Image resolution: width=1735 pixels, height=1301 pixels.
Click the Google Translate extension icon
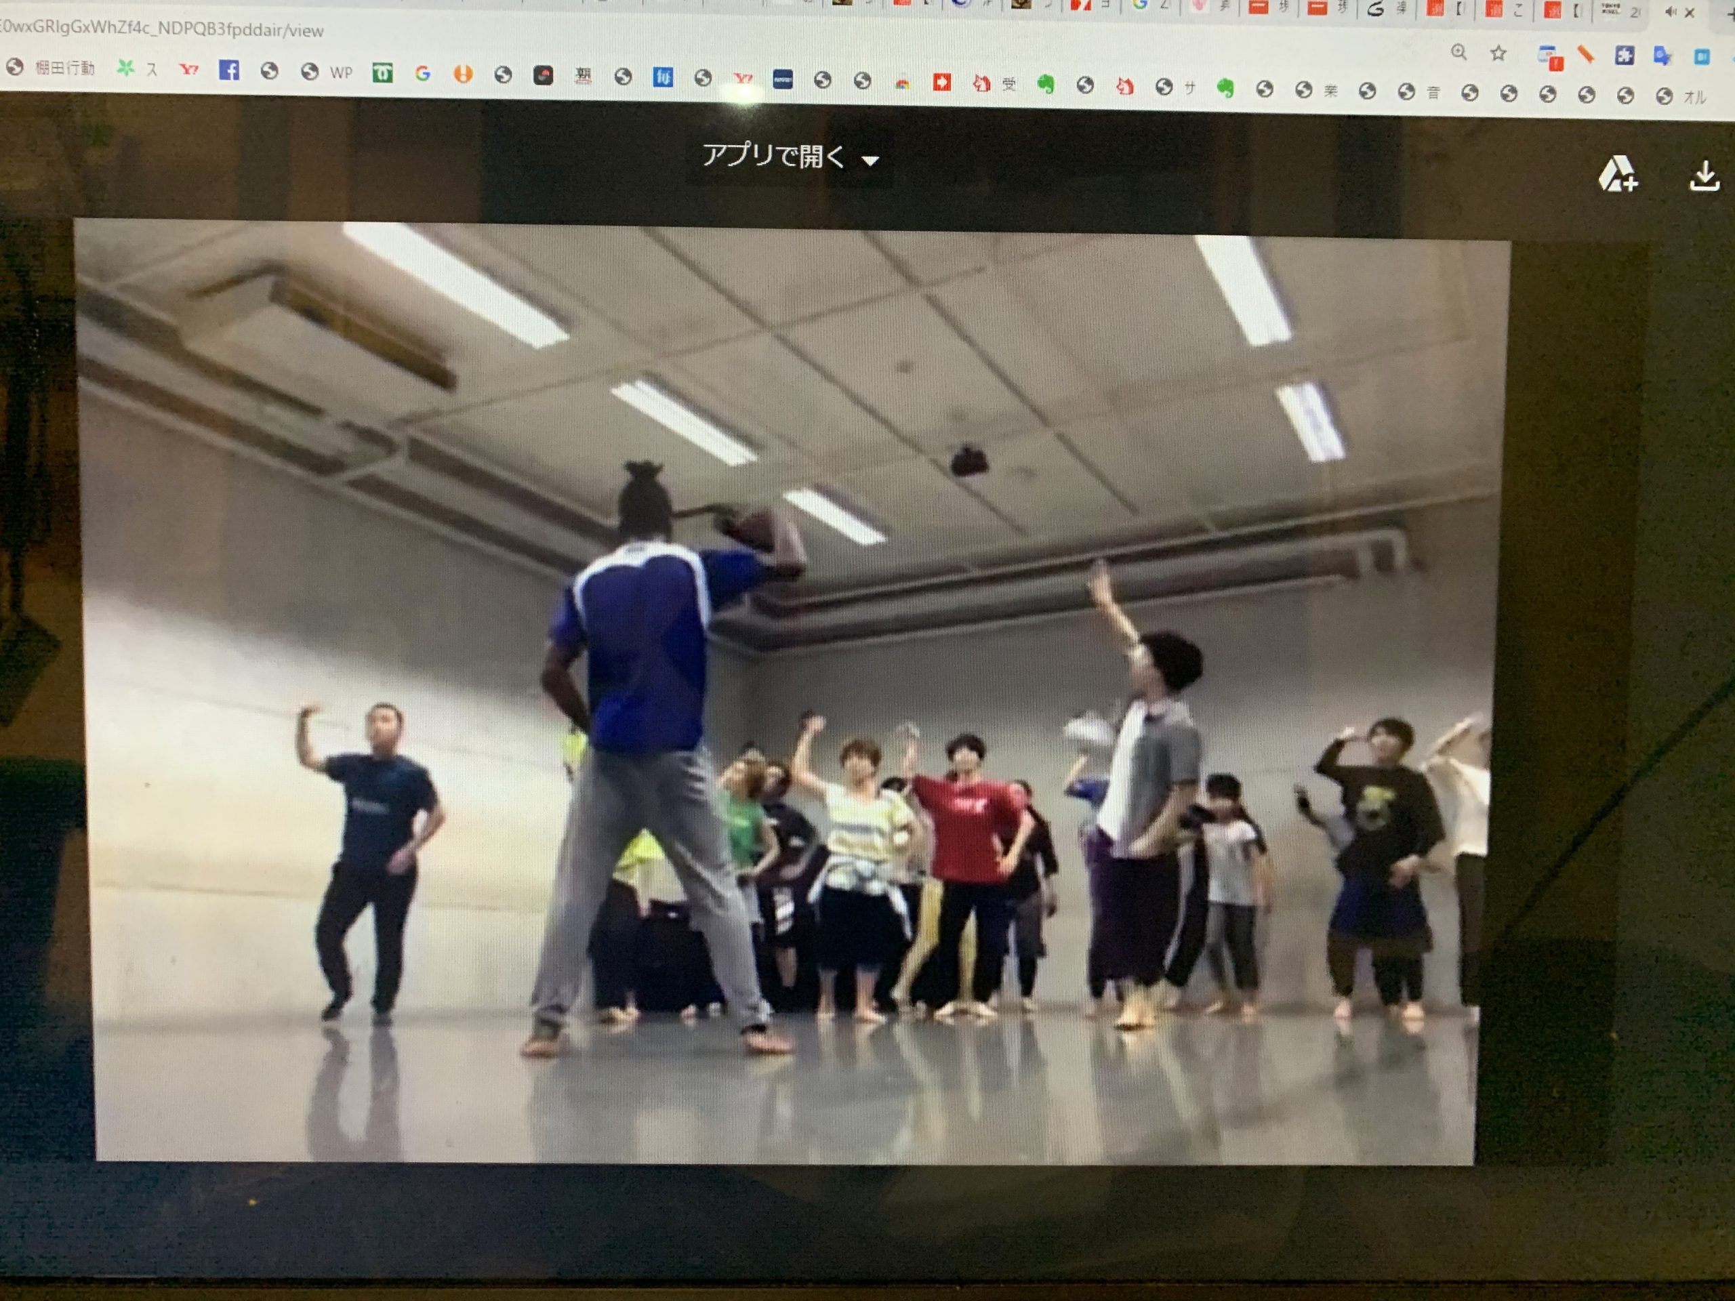click(x=1662, y=56)
